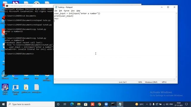Image resolution: width=191 pixels, height=107 pixels.
Task: Click the Notepad title bar icon
Action: (56, 7)
